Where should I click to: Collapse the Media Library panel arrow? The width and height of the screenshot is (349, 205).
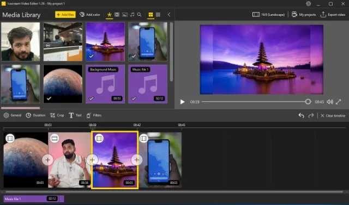coord(169,15)
